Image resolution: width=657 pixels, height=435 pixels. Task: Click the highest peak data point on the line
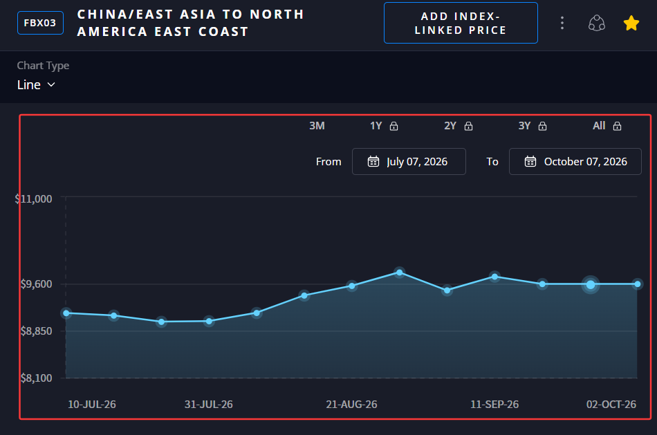(x=399, y=272)
